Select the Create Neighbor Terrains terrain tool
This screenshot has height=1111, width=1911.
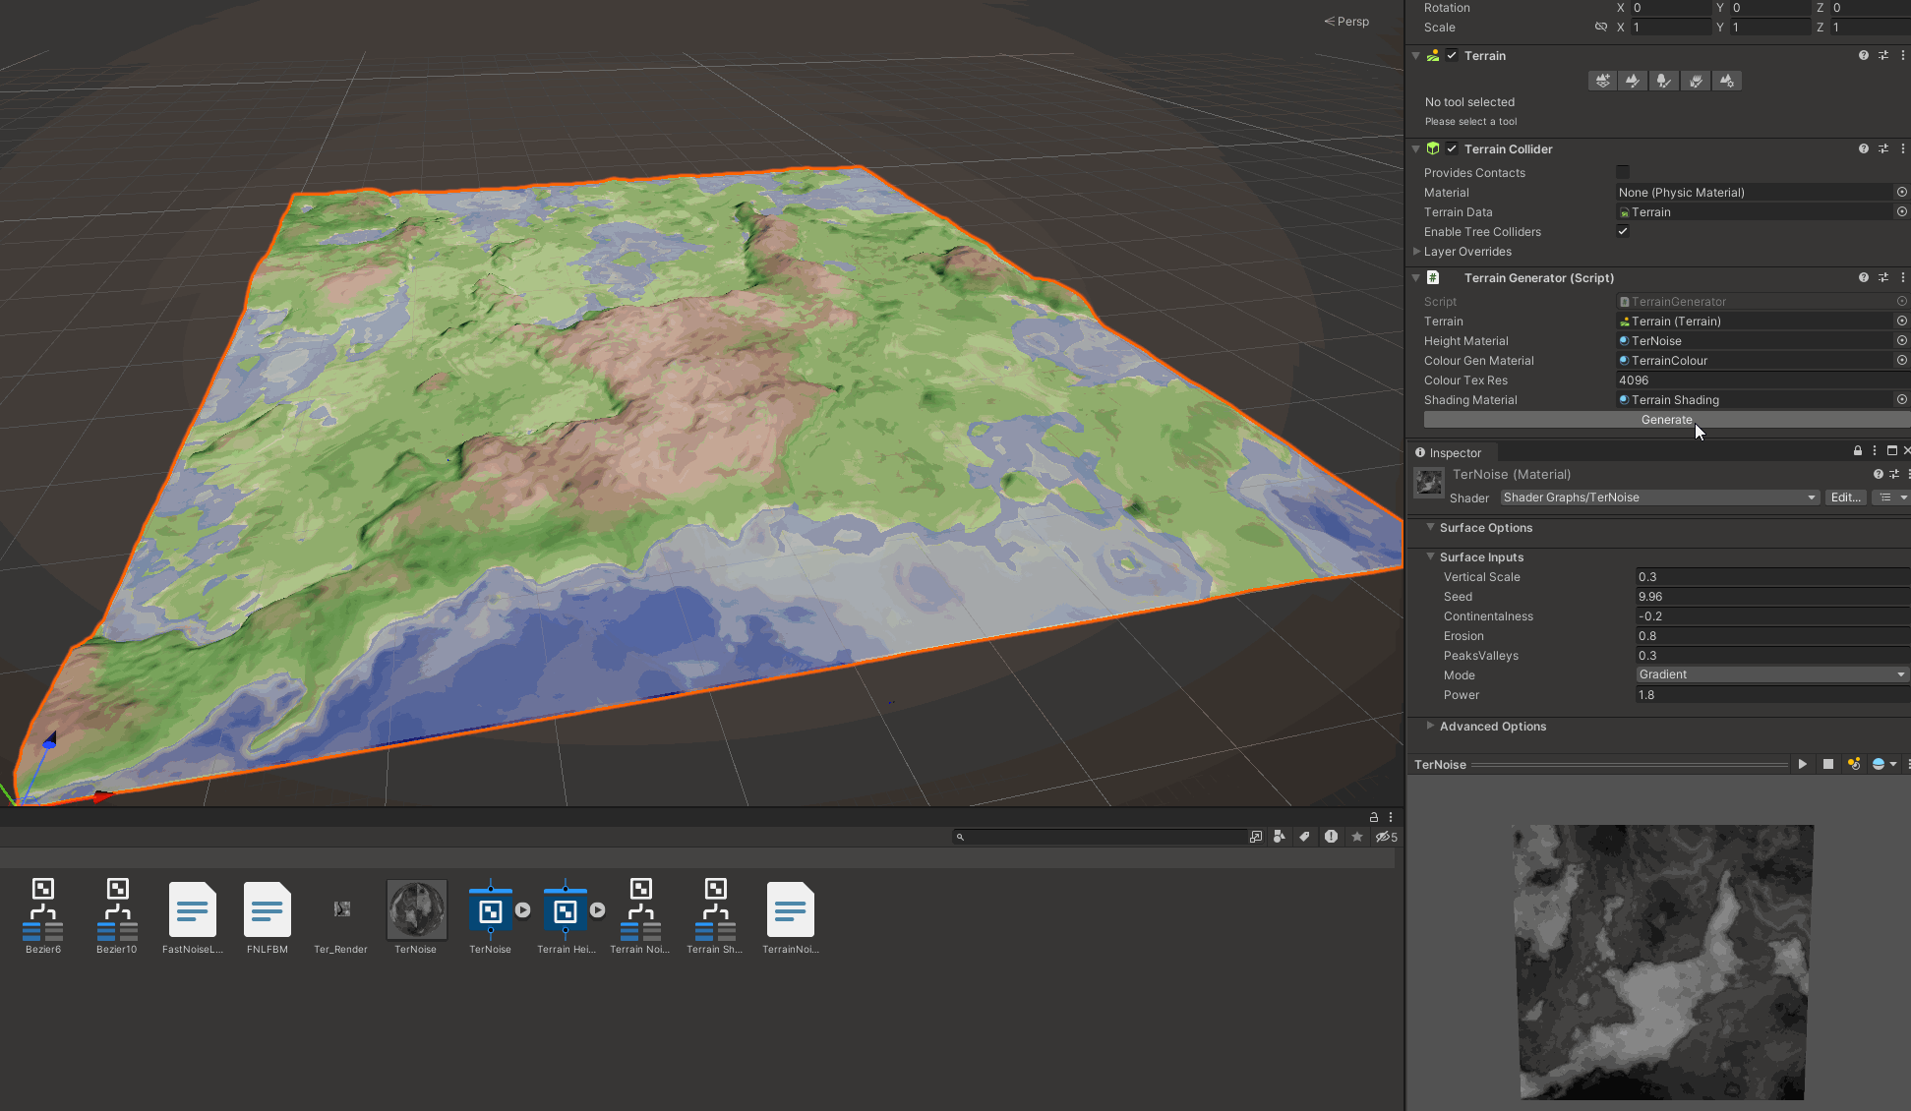[x=1602, y=81]
